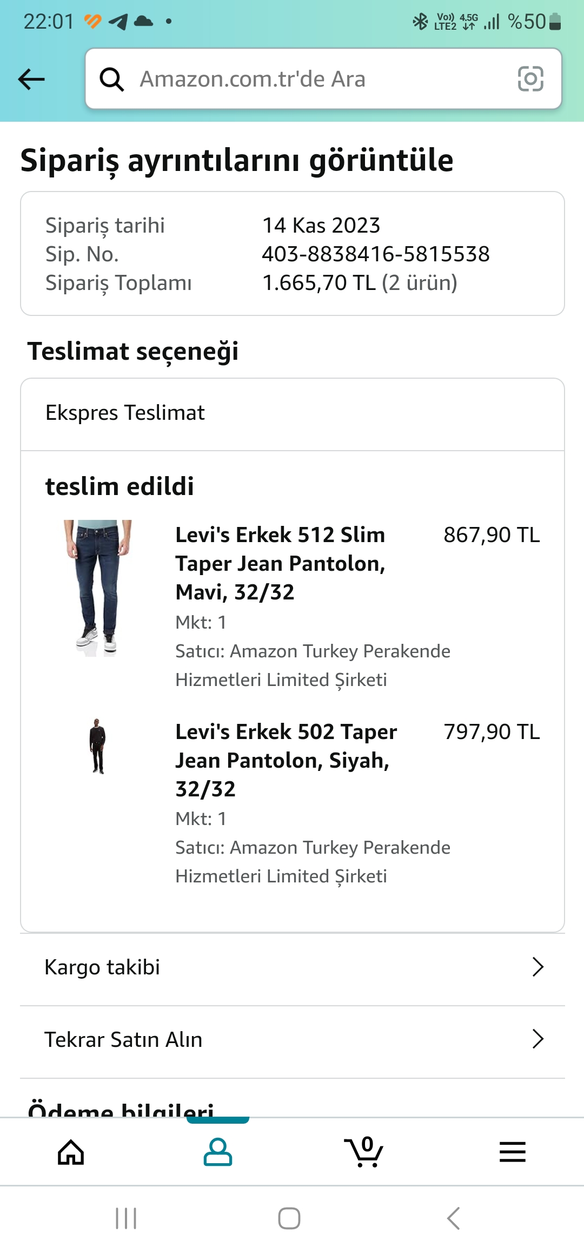The height and width of the screenshot is (1253, 584).
Task: Open Kargo takibi shipment tracking
Action: tap(103, 967)
